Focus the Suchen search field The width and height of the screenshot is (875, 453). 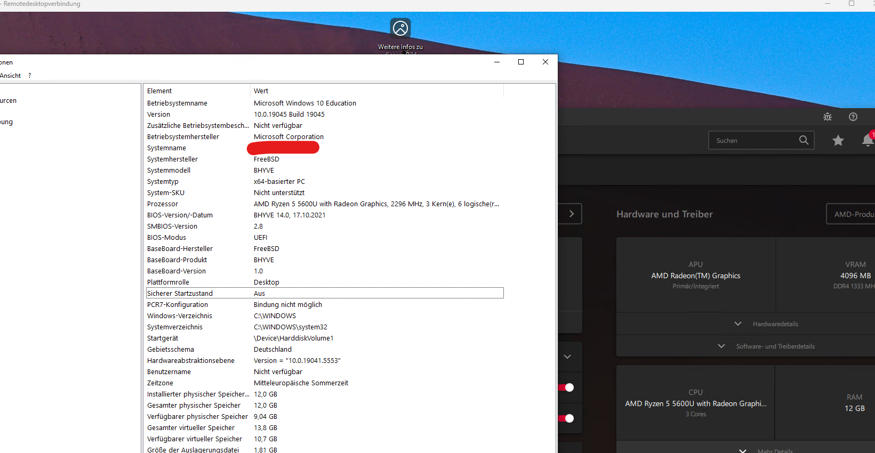(752, 140)
